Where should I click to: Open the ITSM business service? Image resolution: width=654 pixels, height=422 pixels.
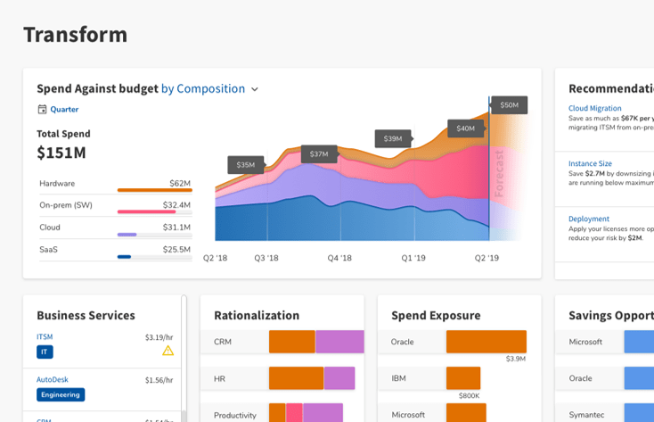point(45,337)
